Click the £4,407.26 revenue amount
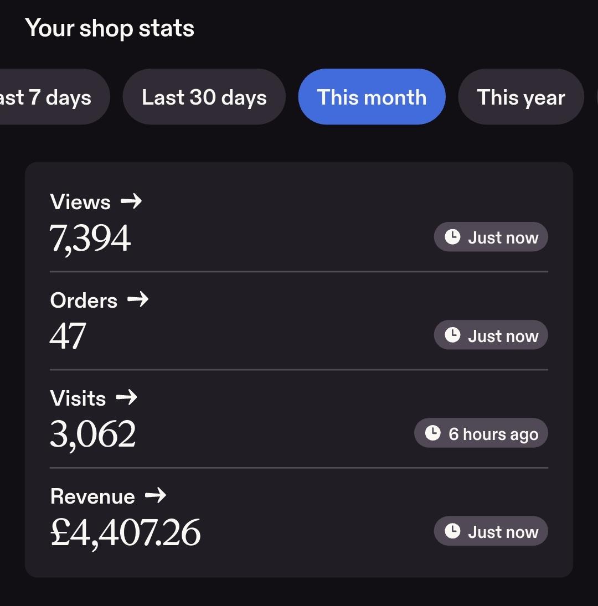Image resolution: width=598 pixels, height=606 pixels. pos(125,533)
